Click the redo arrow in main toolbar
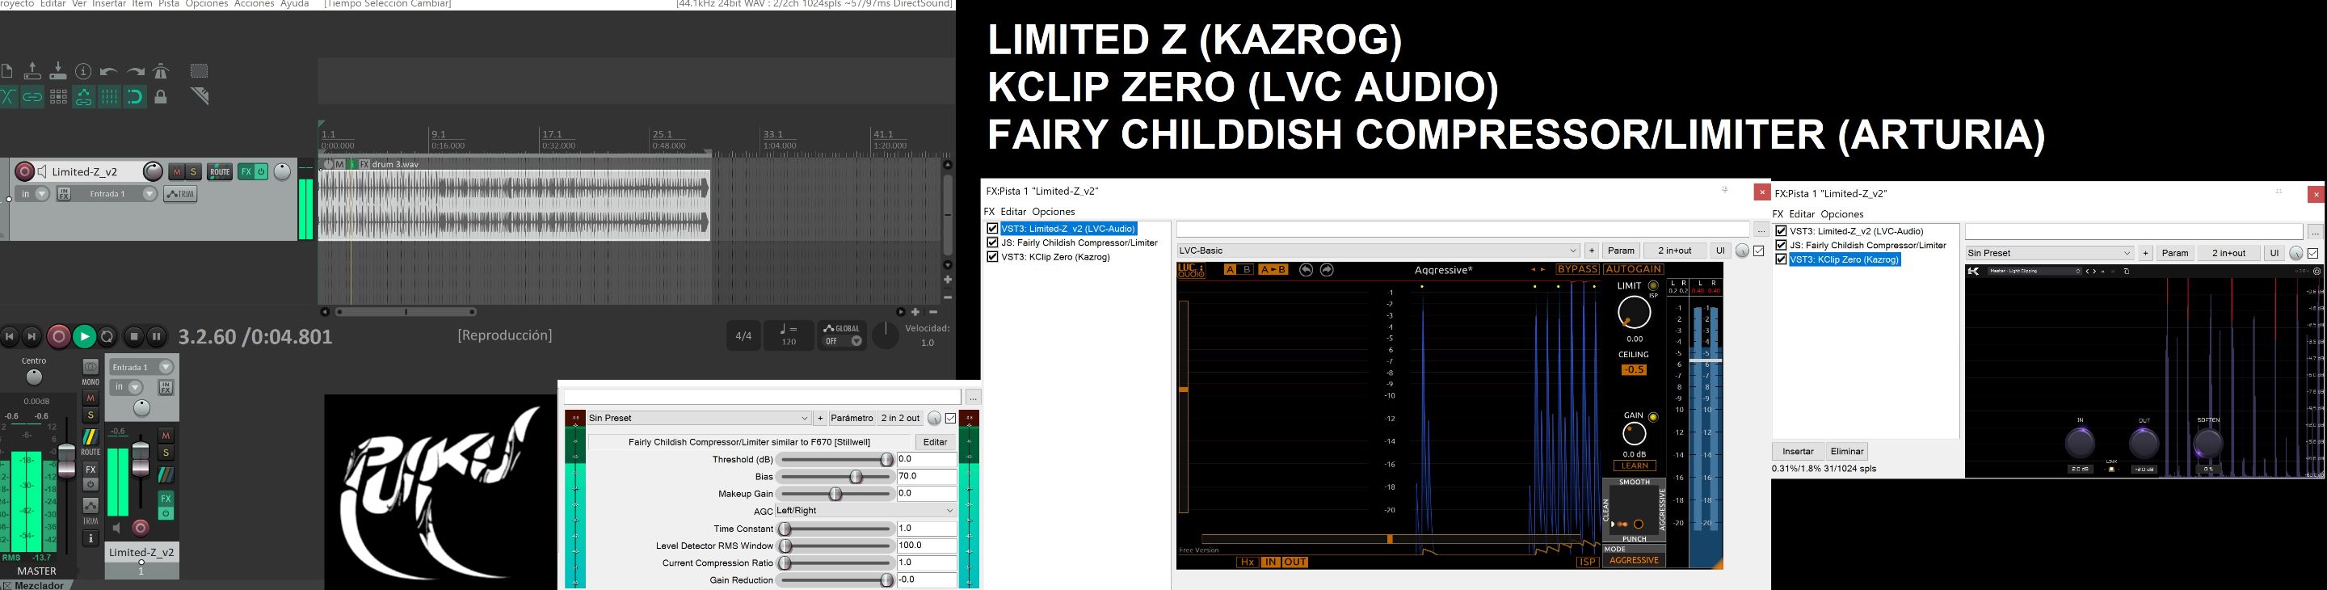 tap(136, 71)
